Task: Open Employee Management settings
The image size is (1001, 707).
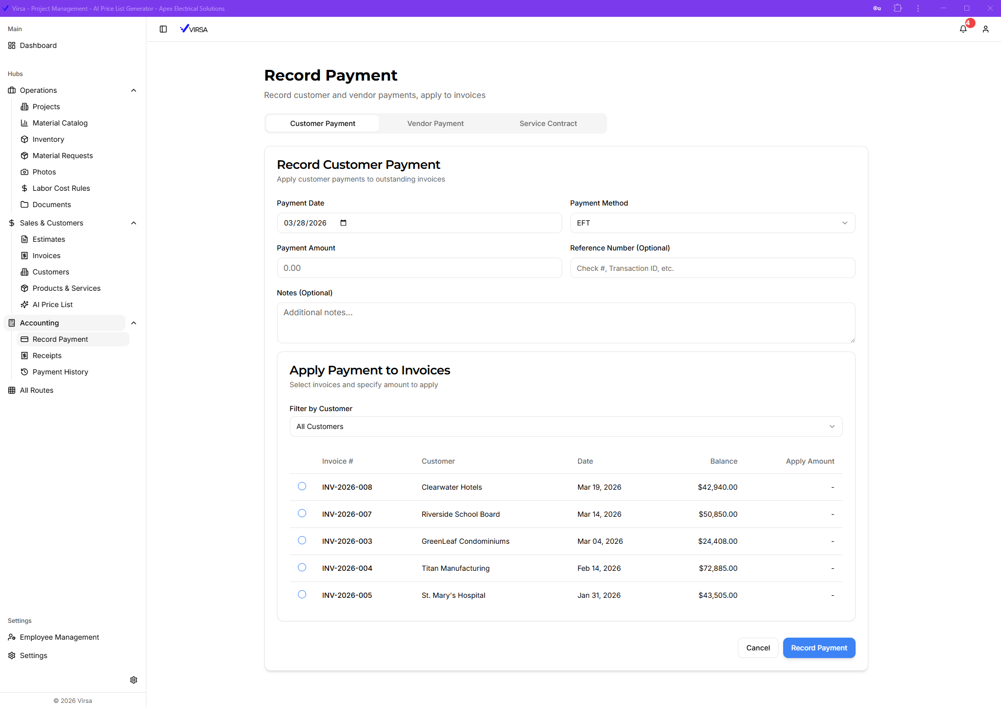Action: 59,637
